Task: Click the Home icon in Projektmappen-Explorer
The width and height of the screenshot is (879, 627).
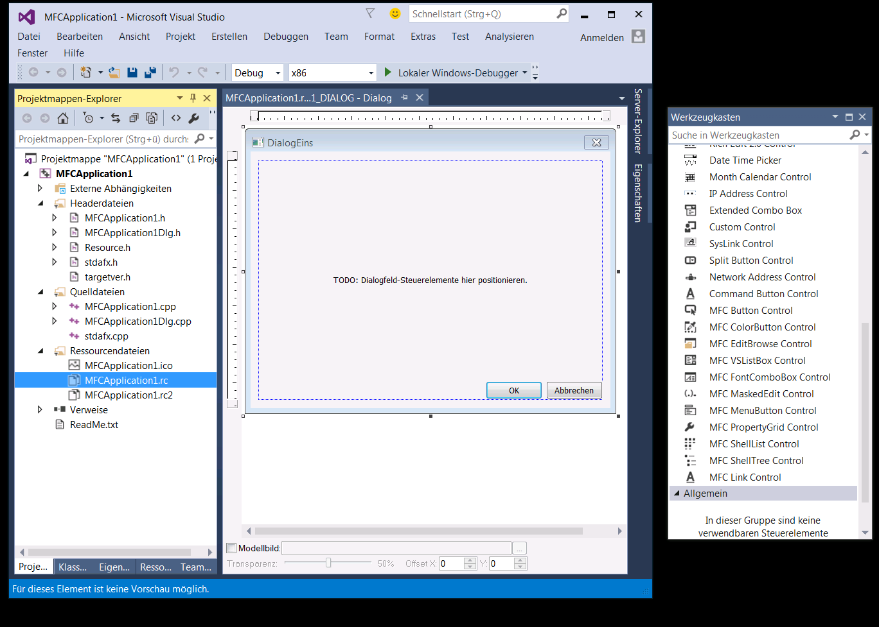Action: point(63,118)
